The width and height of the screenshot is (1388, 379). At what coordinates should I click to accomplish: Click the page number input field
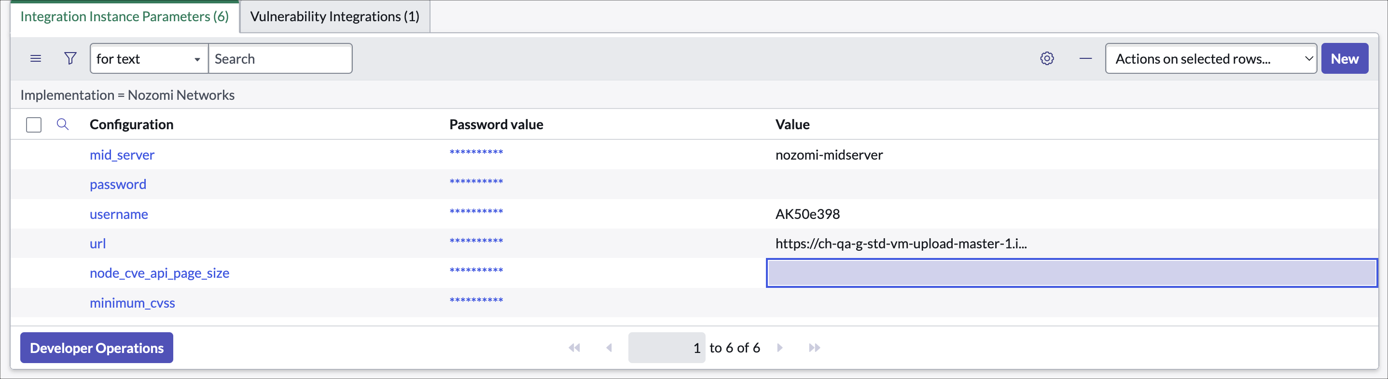tap(666, 348)
